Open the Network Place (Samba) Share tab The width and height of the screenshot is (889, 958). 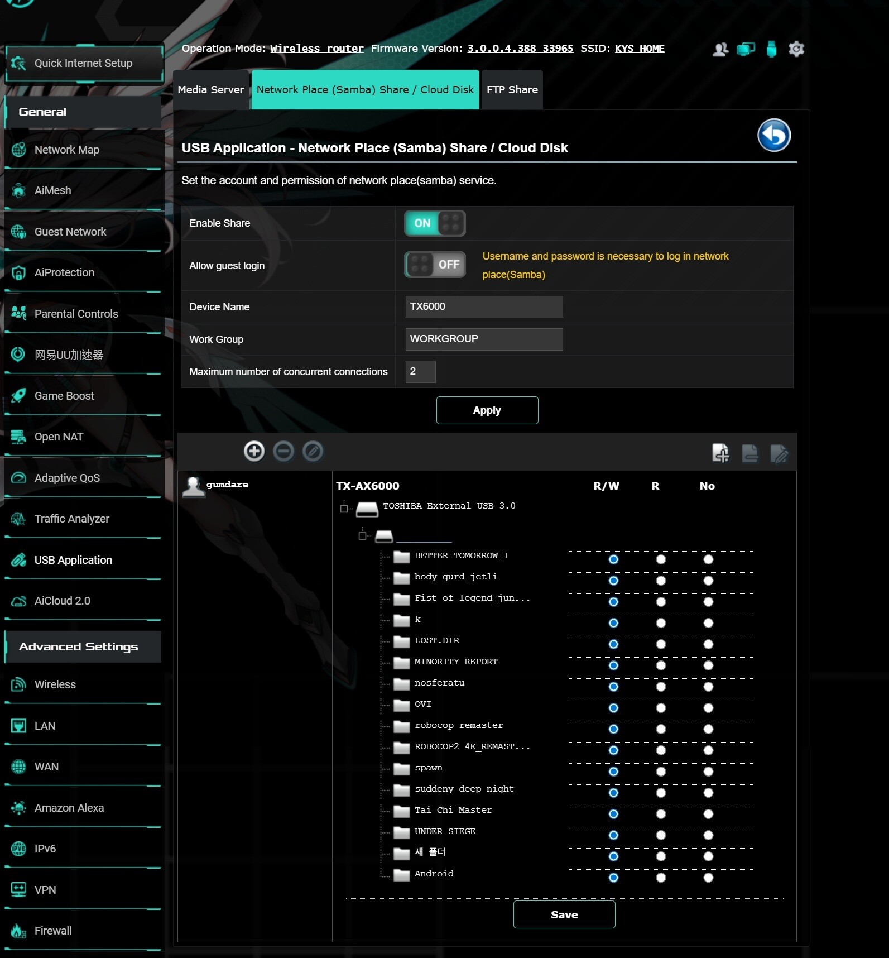365,90
